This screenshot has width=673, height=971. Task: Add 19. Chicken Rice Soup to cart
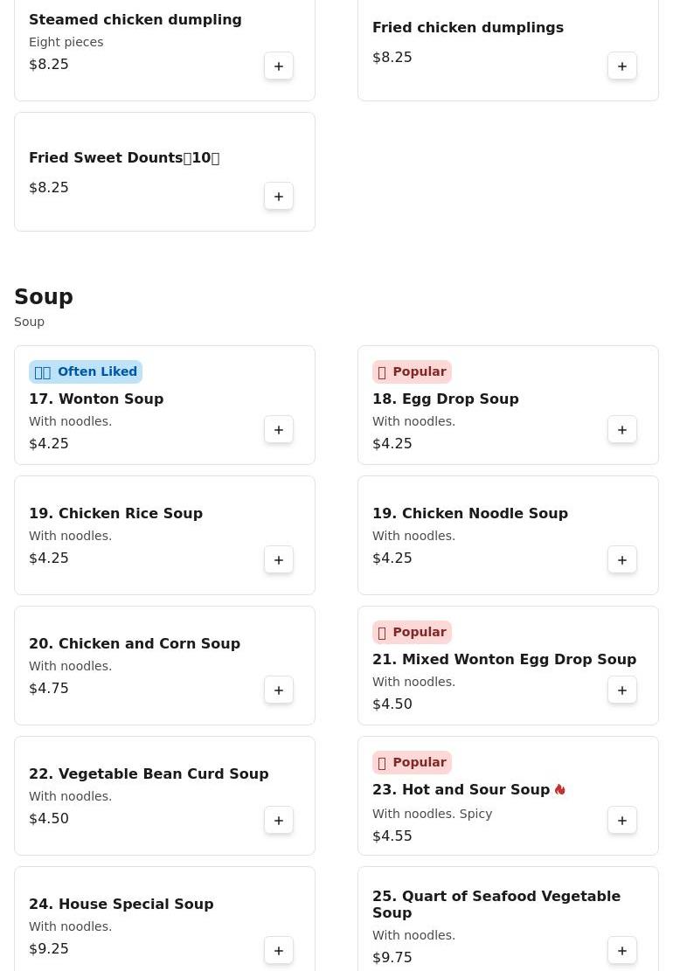(x=279, y=560)
